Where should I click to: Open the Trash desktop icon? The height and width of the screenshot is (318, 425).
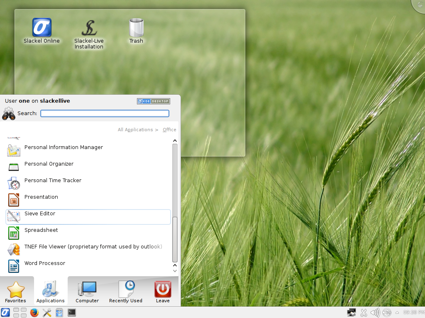(x=136, y=31)
